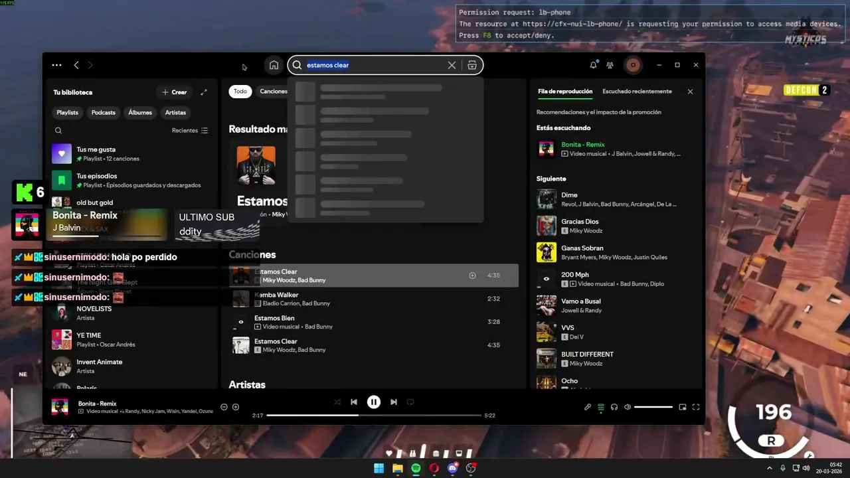Add Estamos Clear to Liked Songs
This screenshot has width=850, height=478.
472,276
